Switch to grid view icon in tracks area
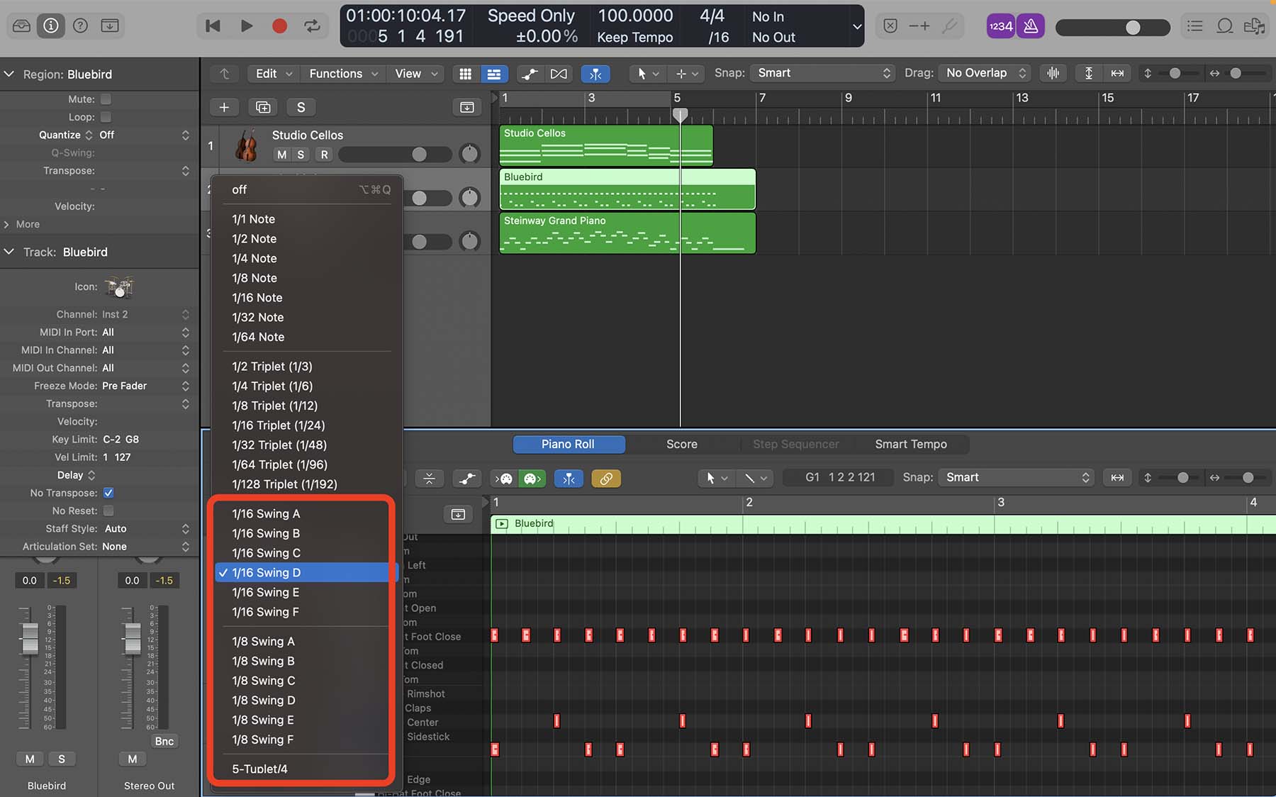Screen dimensions: 1276x797 pos(465,74)
